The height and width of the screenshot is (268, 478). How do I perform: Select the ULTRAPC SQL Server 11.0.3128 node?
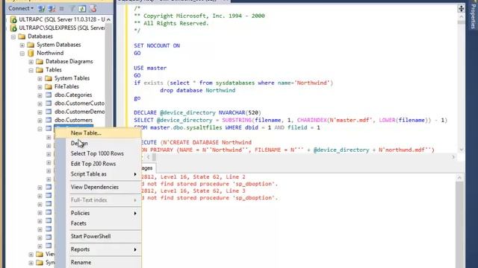coord(62,19)
